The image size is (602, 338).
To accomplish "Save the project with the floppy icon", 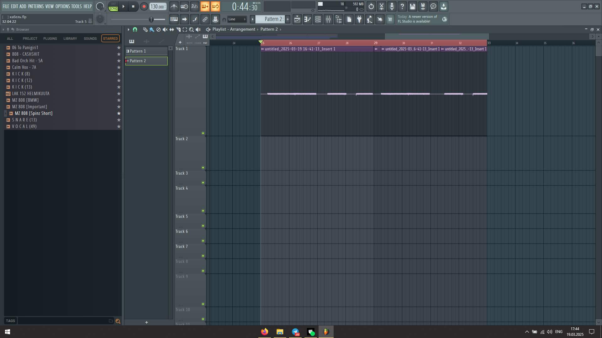I will (413, 6).
